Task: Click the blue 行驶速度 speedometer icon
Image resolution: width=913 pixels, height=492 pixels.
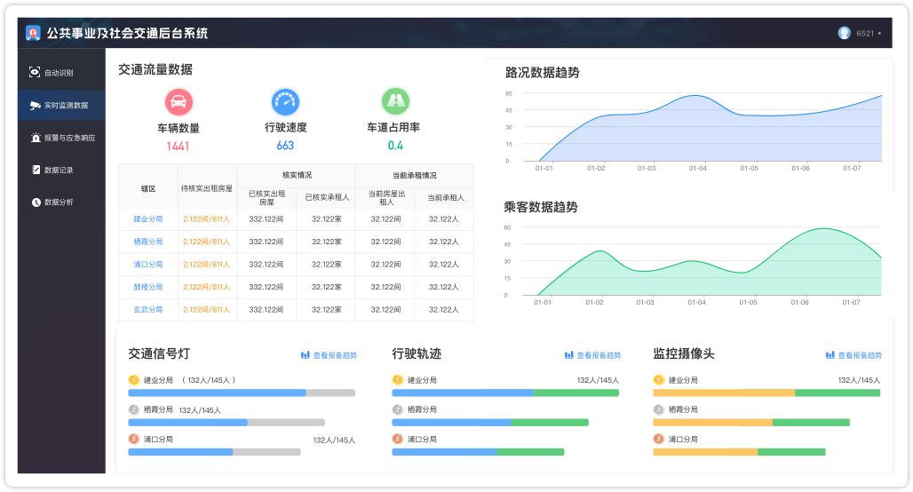Action: pos(285,101)
